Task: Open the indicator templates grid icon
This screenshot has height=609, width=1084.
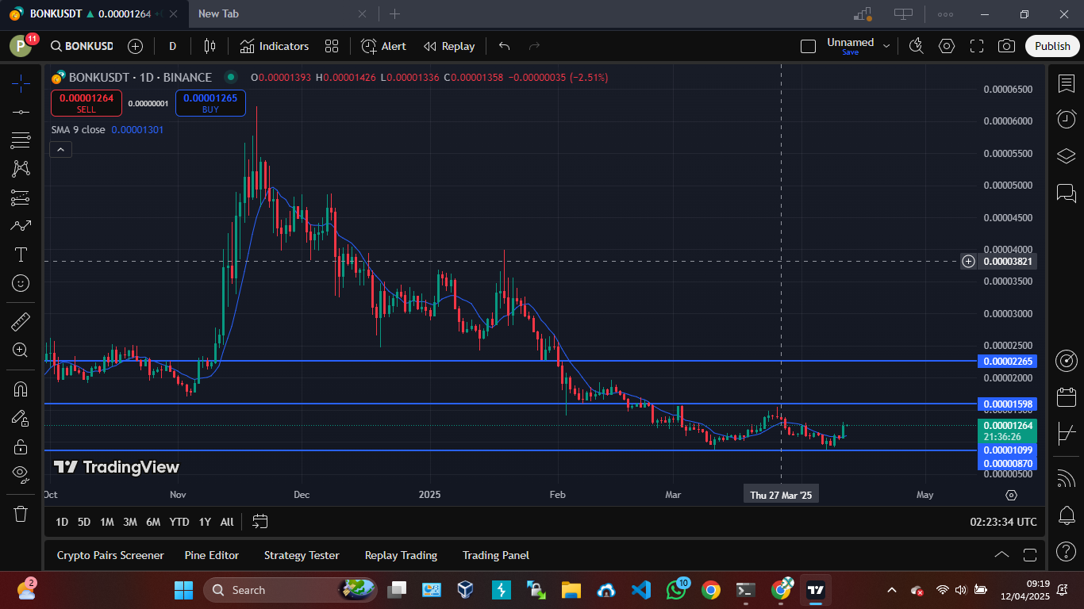Action: pyautogui.click(x=332, y=46)
